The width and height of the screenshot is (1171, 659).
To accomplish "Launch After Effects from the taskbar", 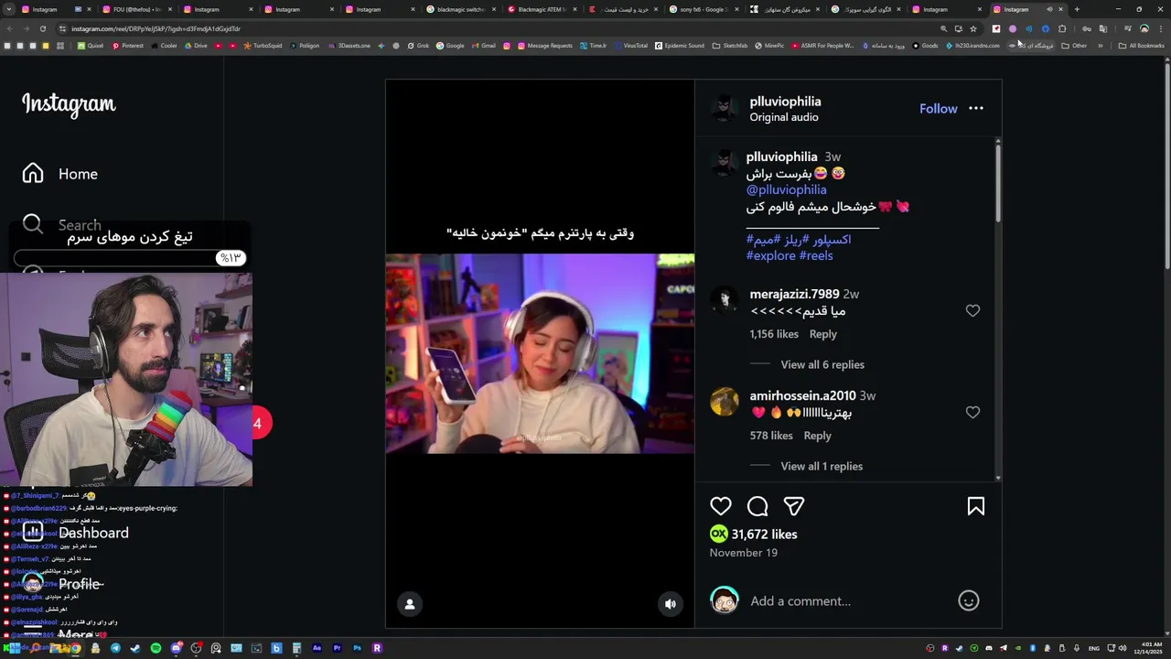I will pos(317,648).
